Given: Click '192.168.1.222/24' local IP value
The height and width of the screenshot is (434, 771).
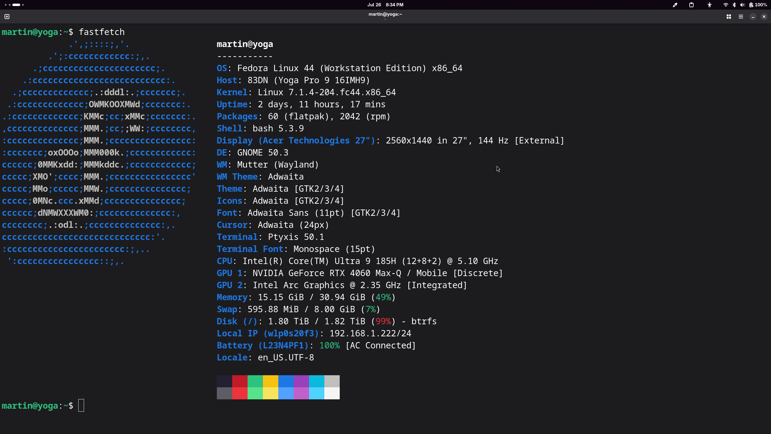Looking at the screenshot, I should (x=370, y=334).
